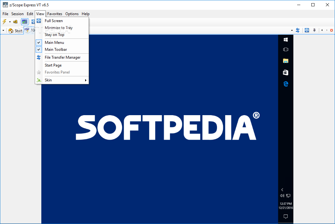Click the File Transfer Manager menu icon
This screenshot has width=335, height=224.
click(x=39, y=57)
